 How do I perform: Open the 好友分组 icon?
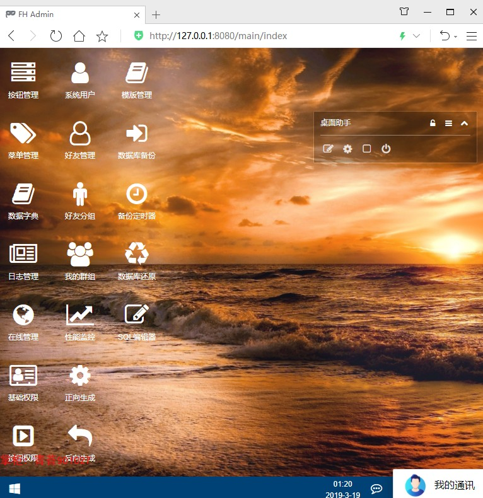[x=79, y=194]
